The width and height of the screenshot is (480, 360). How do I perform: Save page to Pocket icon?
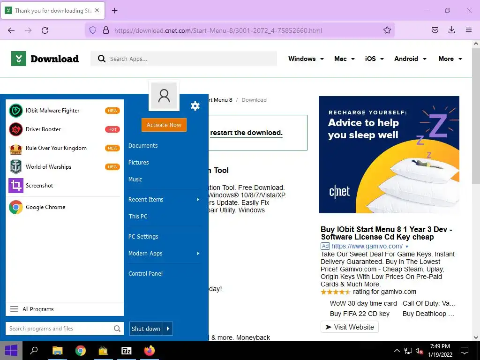[435, 30]
